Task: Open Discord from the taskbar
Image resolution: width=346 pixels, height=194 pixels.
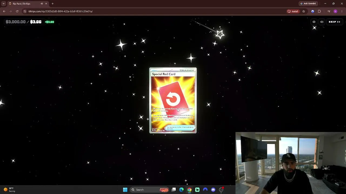Action: coord(213,190)
